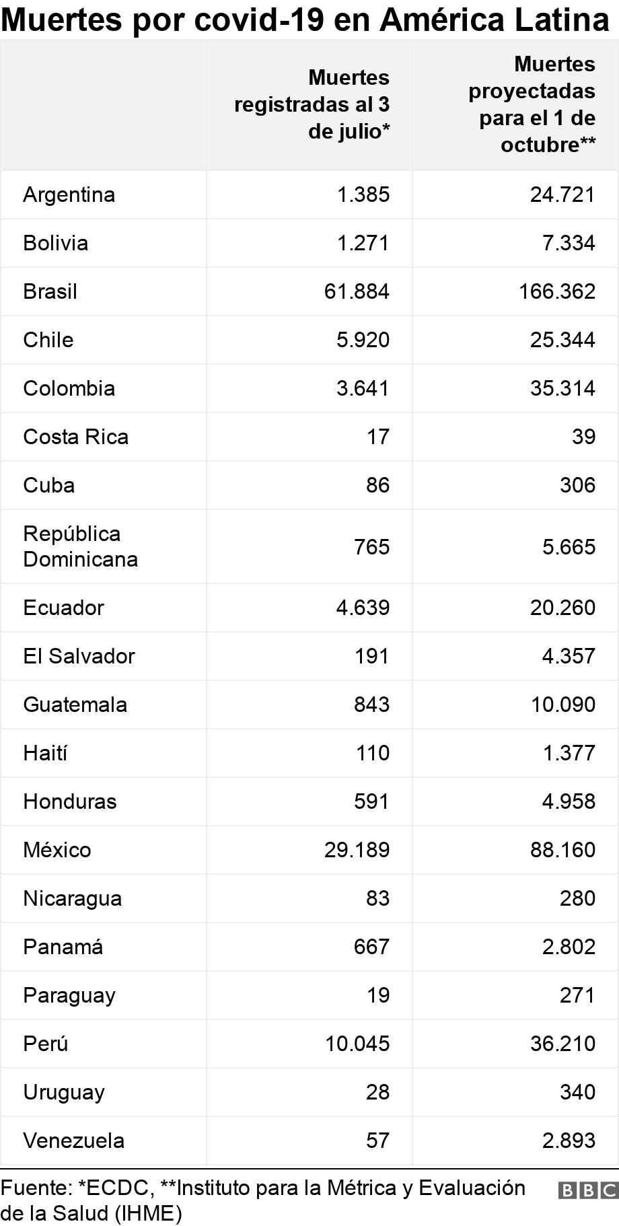Select the República Dominicana row label
This screenshot has height=1226, width=619.
pos(80,546)
